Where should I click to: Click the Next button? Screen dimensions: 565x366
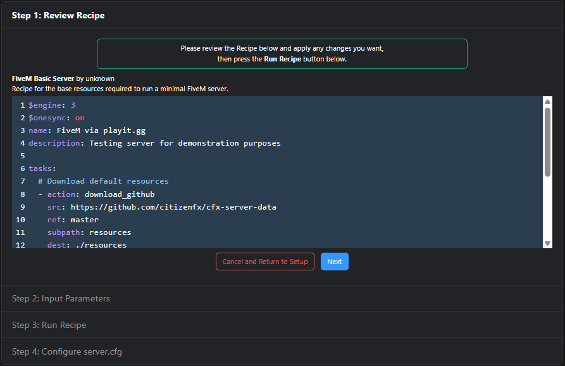click(335, 262)
